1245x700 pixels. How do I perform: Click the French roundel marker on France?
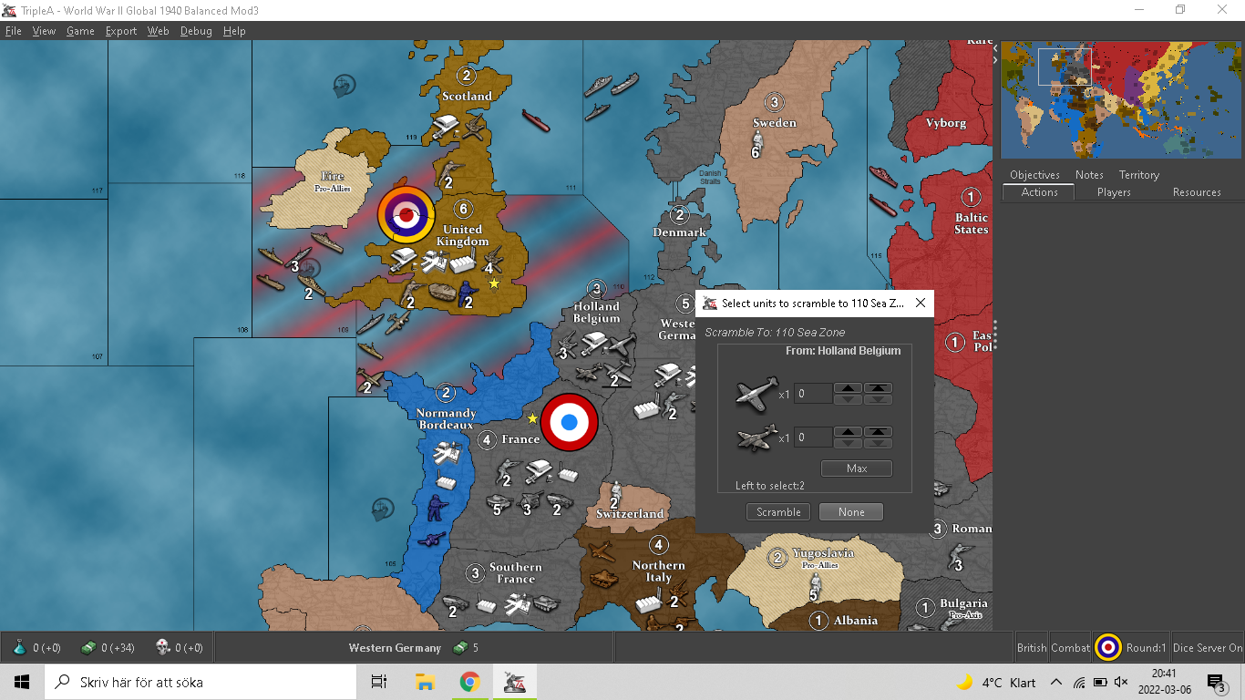coord(570,422)
